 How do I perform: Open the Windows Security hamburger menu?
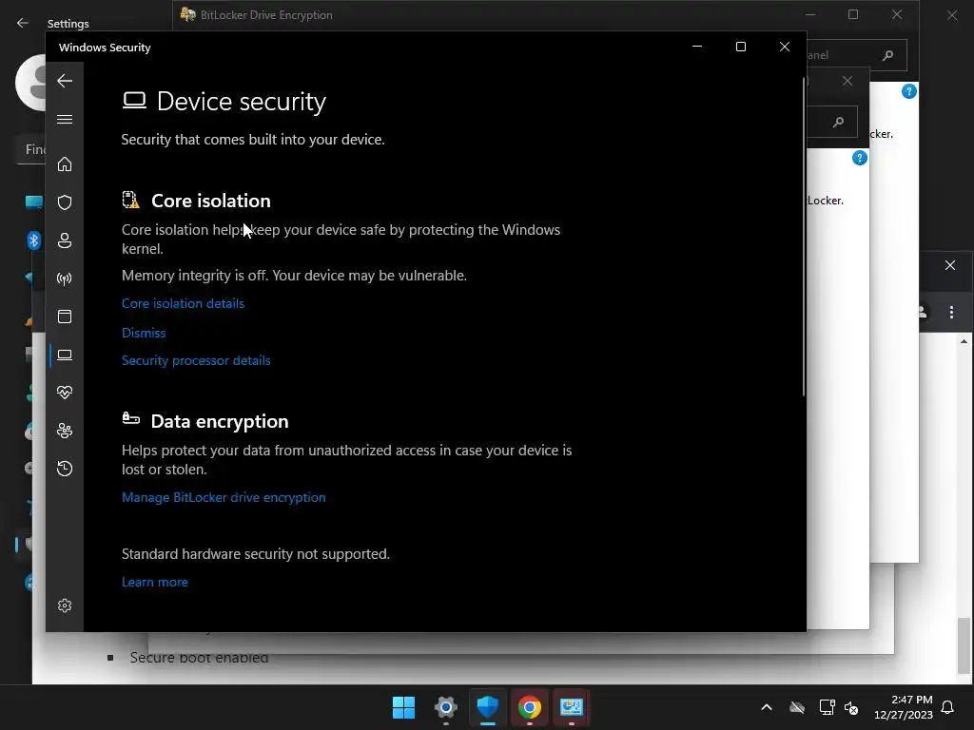point(65,119)
